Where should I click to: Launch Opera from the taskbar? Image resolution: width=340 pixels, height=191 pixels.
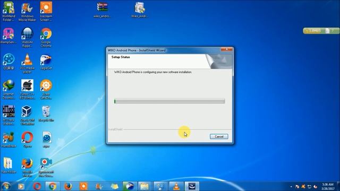click(x=37, y=186)
